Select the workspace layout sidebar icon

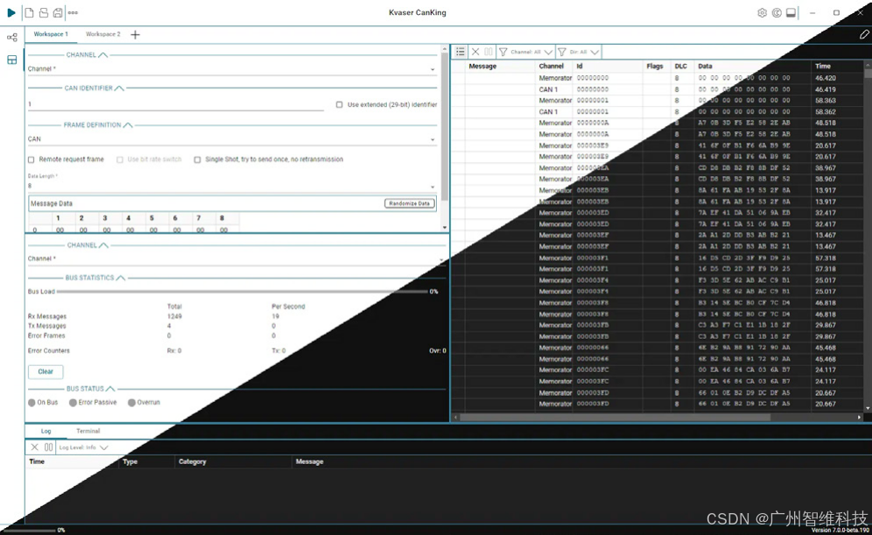point(12,60)
